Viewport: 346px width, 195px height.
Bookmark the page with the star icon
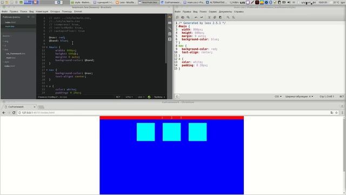click(x=336, y=113)
